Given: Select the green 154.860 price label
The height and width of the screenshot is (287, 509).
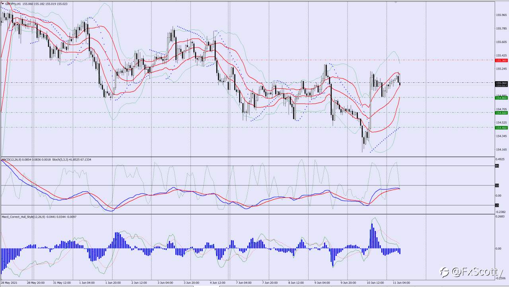Looking at the screenshot, I should 501,98.
